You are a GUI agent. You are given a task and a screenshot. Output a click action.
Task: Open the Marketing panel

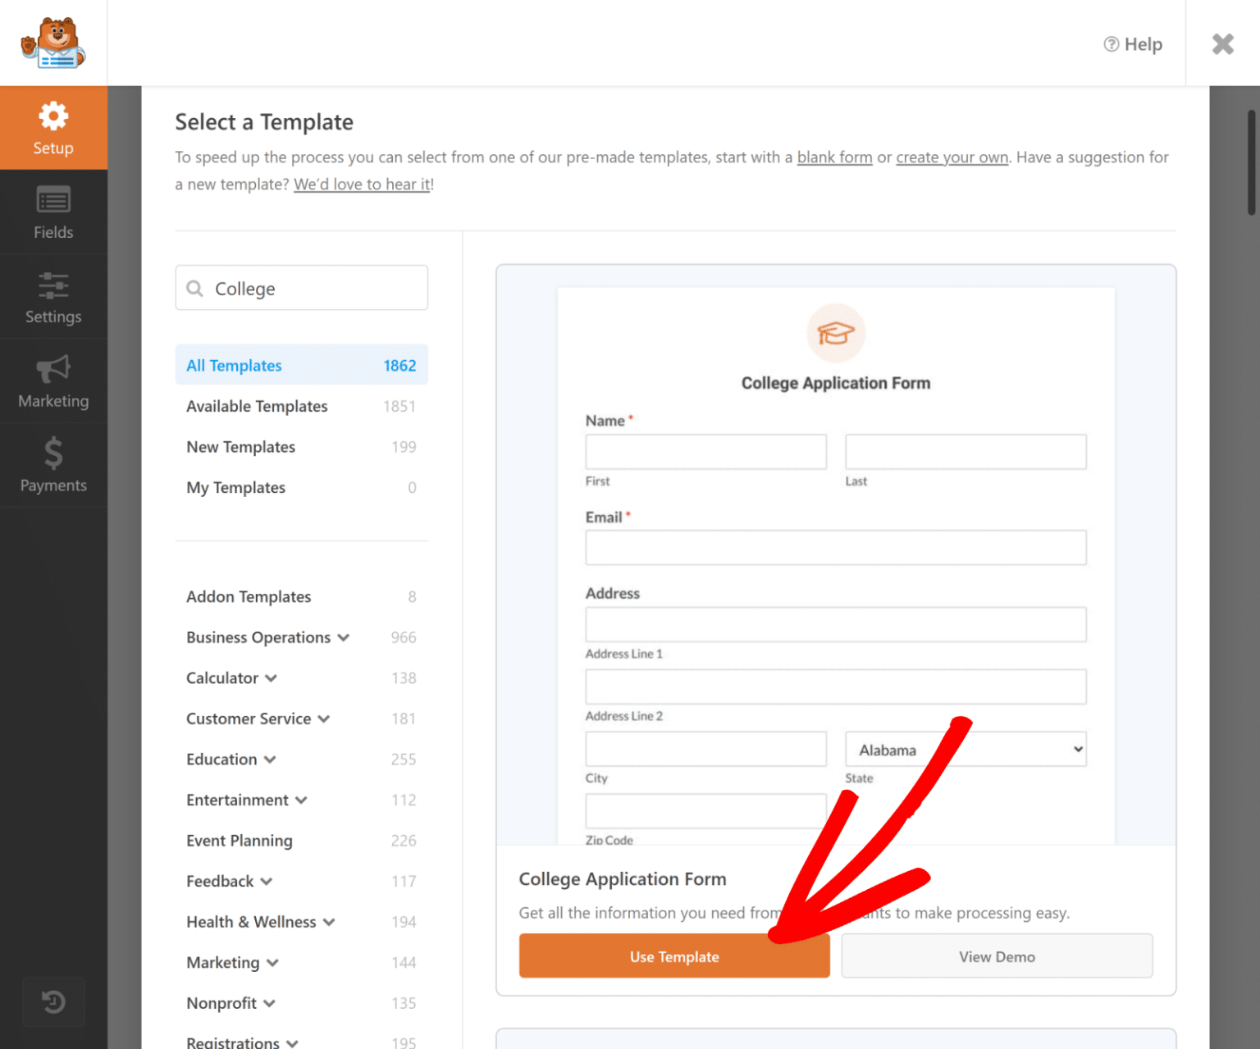(53, 381)
